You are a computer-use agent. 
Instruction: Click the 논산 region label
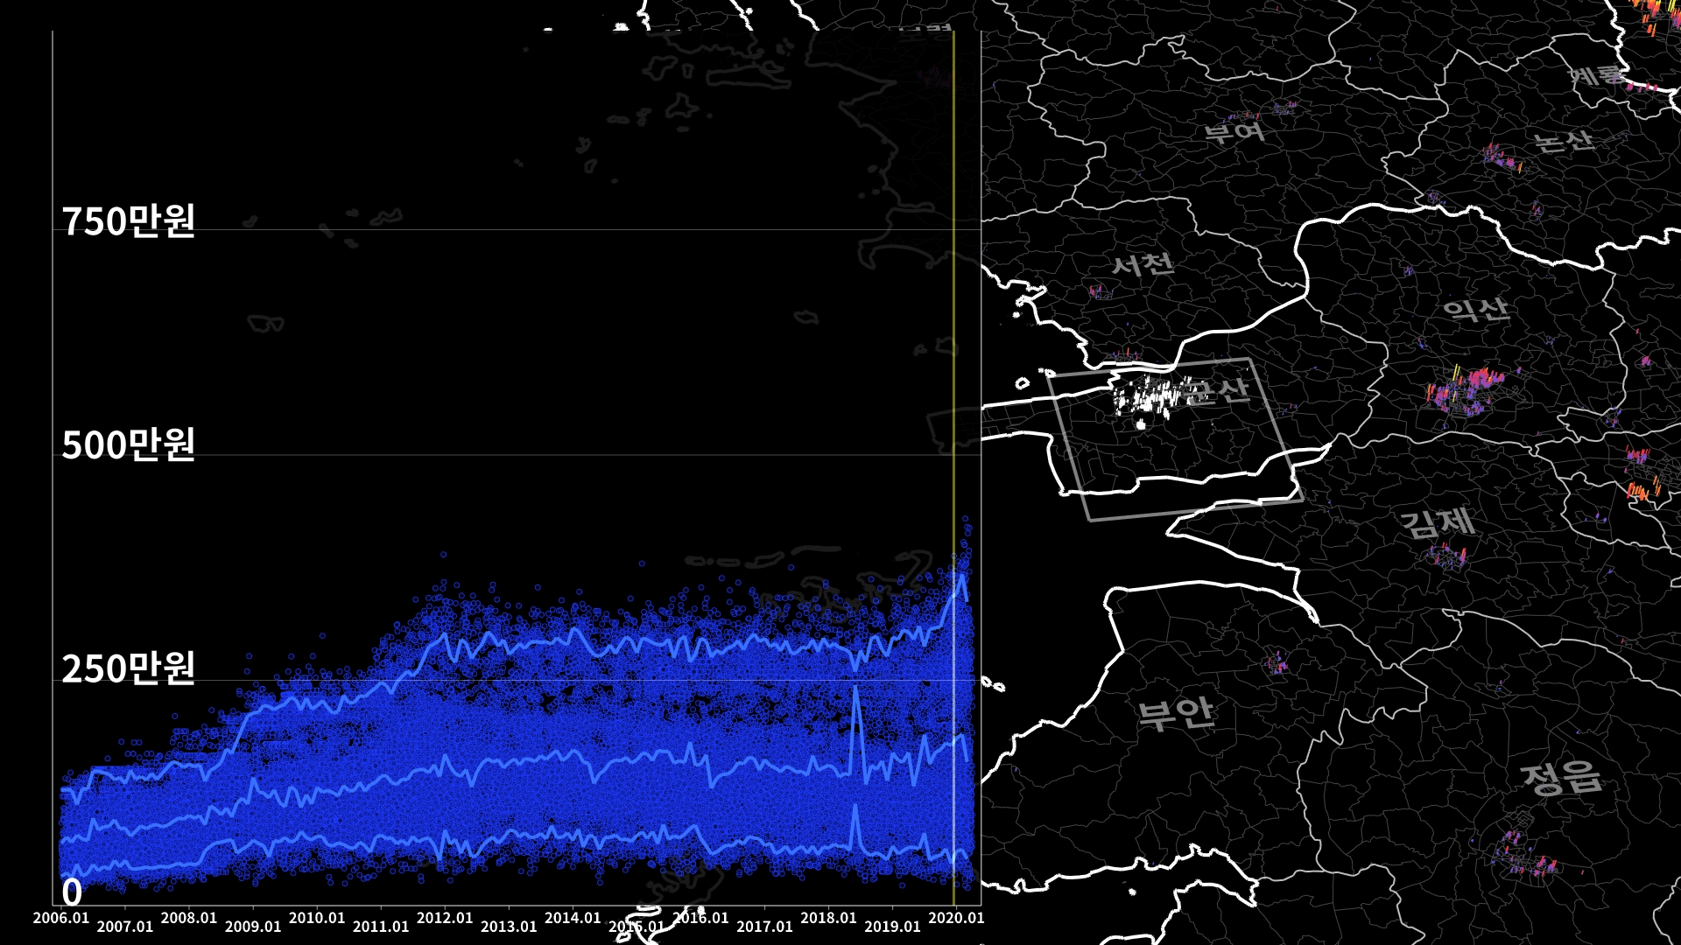pyautogui.click(x=1564, y=141)
